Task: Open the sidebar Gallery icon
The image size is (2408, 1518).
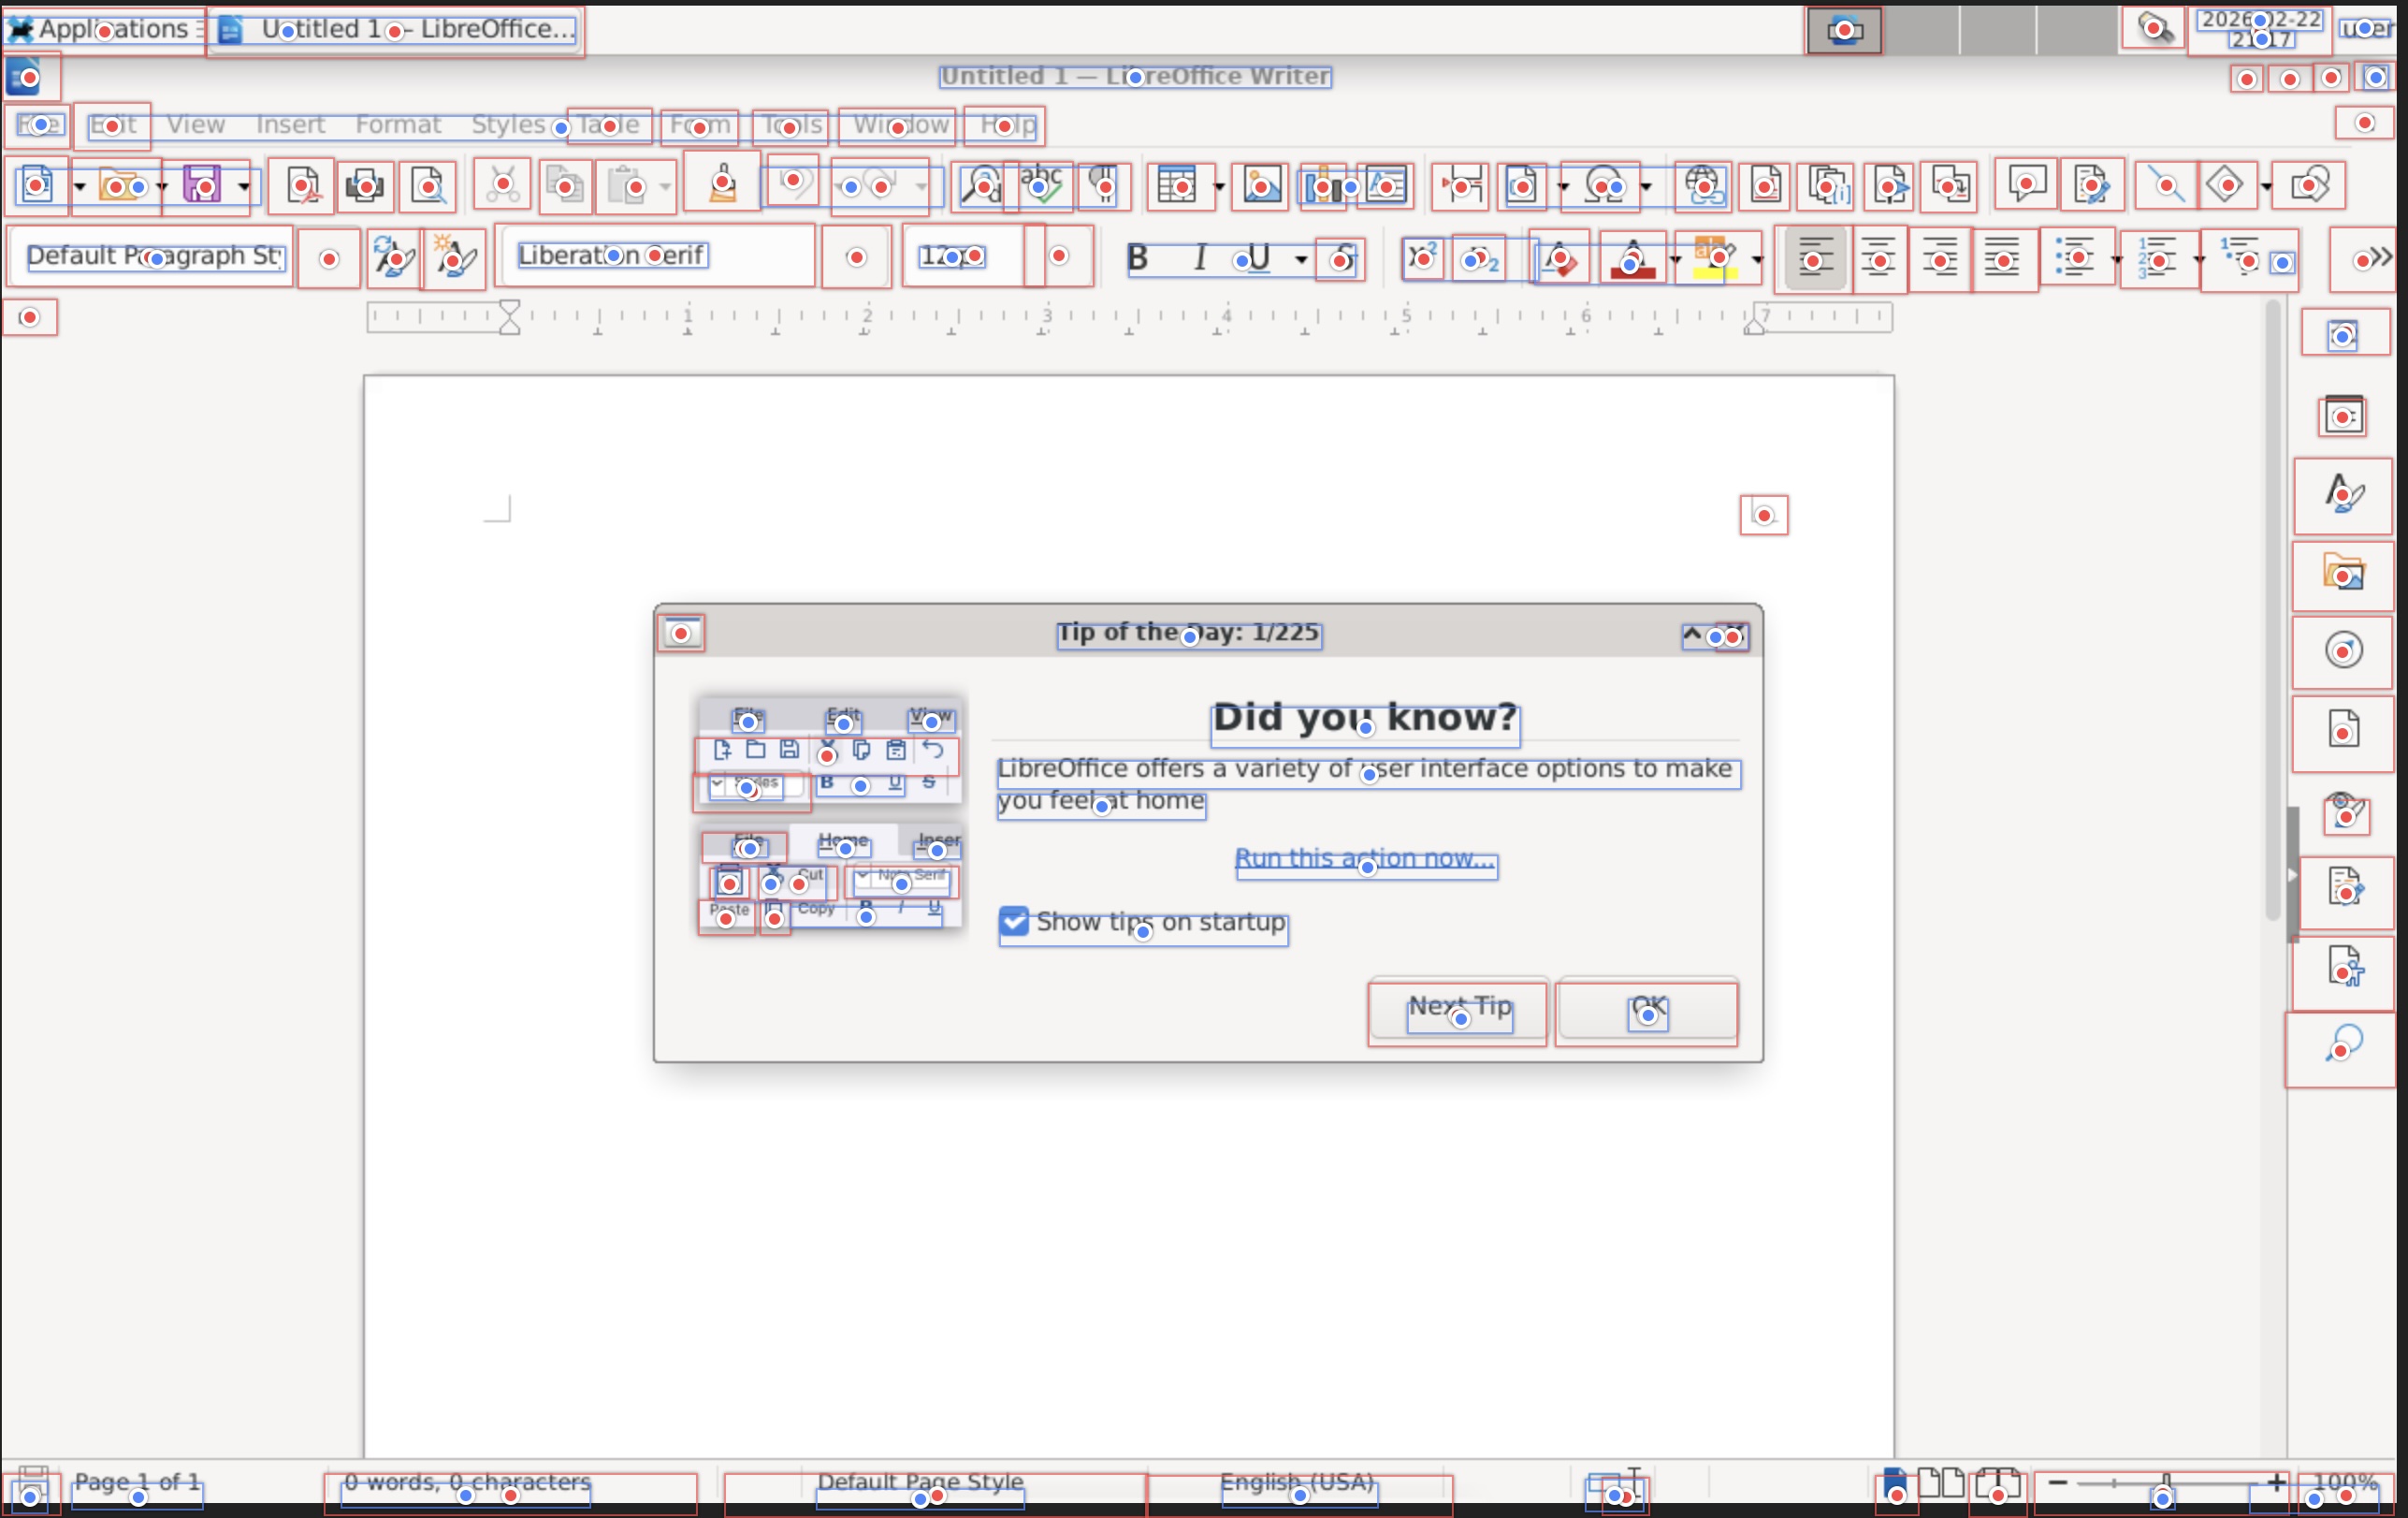Action: tap(2343, 574)
